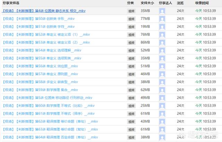The image size is (222, 142).
Task: Click the 24次 view count in 第62讲 row
Action: (180, 121)
